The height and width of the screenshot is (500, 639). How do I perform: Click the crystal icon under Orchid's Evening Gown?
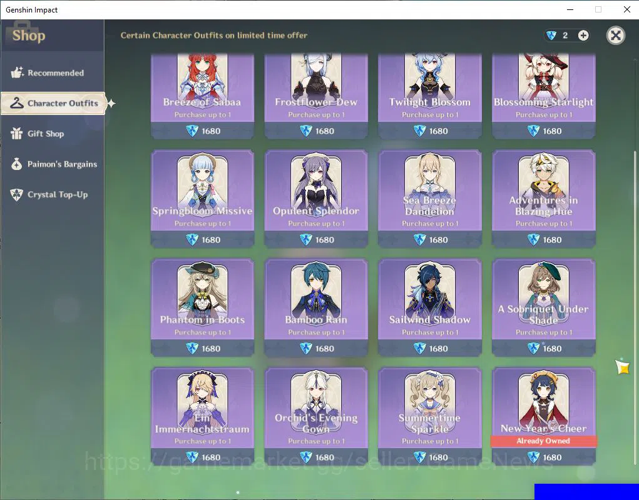(x=305, y=457)
